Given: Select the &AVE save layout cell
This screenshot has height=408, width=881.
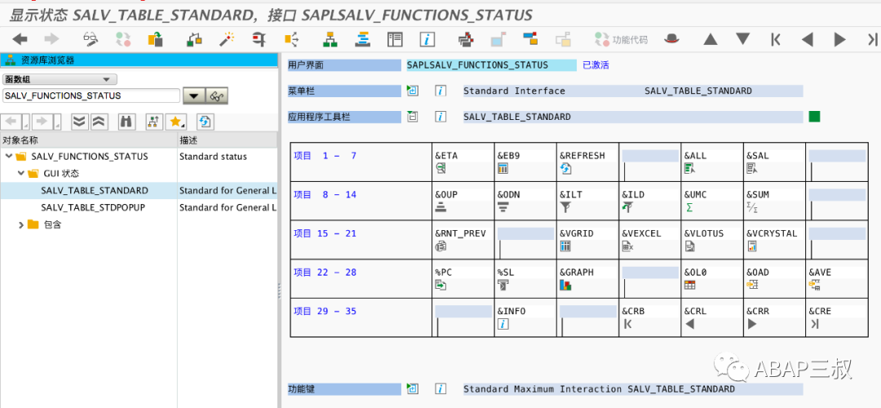Looking at the screenshot, I should pyautogui.click(x=837, y=278).
